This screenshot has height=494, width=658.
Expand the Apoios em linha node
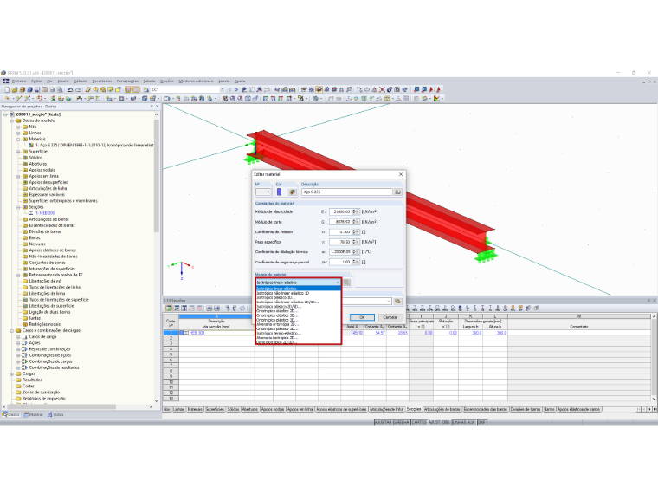pyautogui.click(x=18, y=176)
